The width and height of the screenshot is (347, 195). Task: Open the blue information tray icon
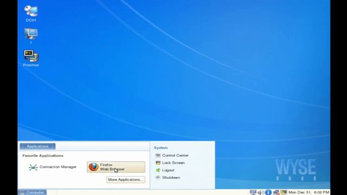click(268, 192)
